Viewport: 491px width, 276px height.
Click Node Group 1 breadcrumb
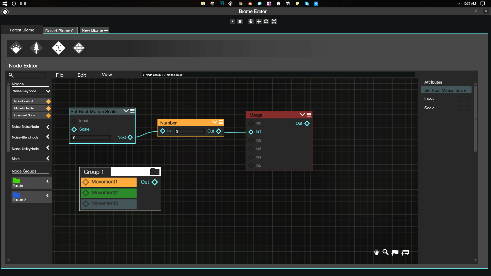(x=154, y=75)
